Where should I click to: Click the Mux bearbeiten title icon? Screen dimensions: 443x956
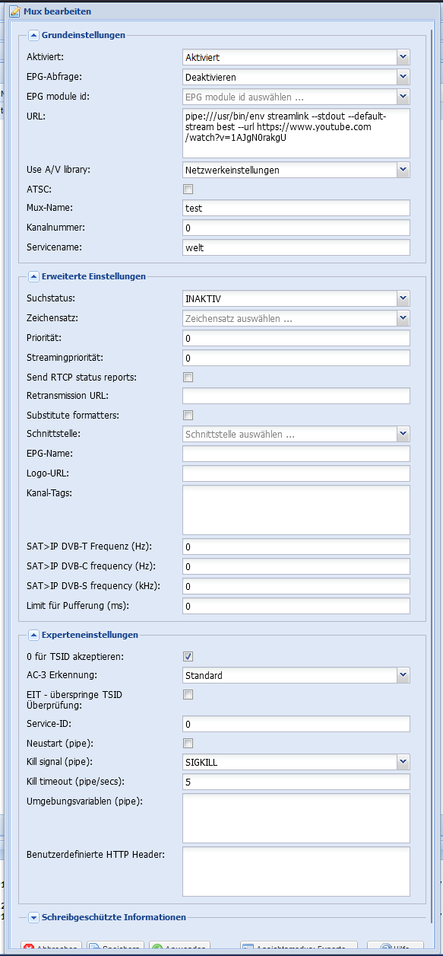click(x=14, y=11)
